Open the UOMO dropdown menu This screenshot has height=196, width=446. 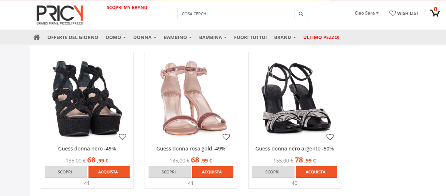[x=115, y=37]
